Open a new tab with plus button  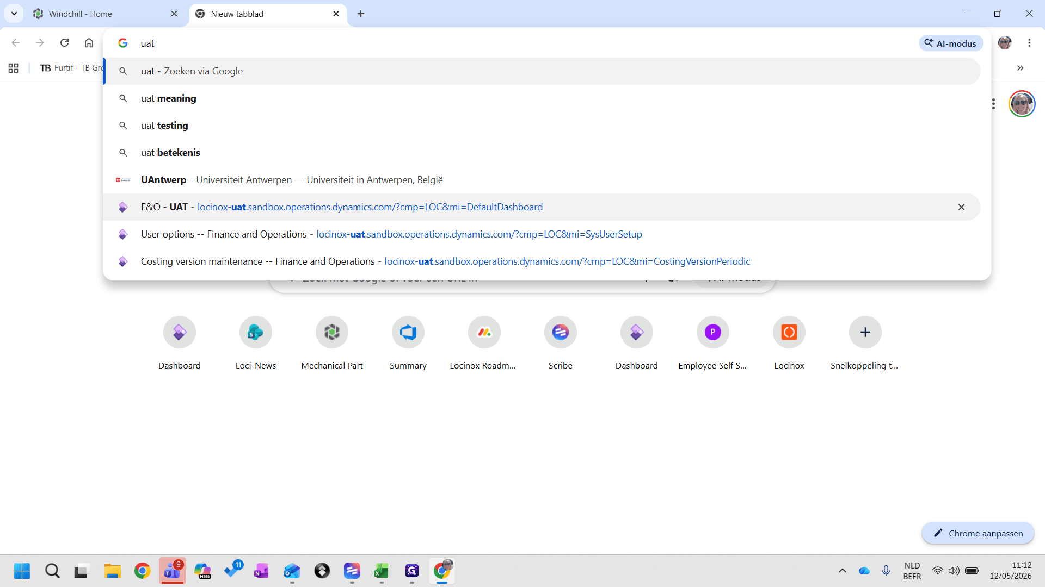coord(361,14)
